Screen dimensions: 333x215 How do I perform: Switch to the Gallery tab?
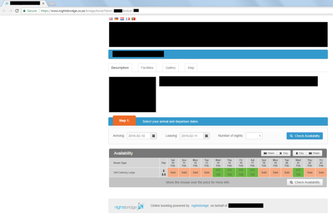[x=170, y=68]
